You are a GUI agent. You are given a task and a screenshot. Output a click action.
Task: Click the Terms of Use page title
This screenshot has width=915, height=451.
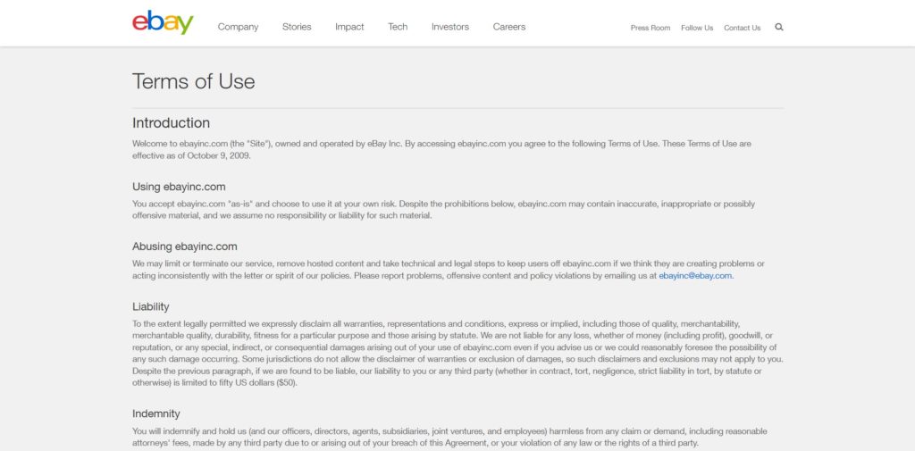194,81
